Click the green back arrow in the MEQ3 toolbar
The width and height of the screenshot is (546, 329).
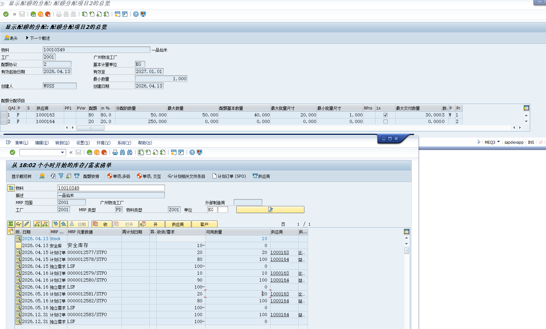point(33,14)
